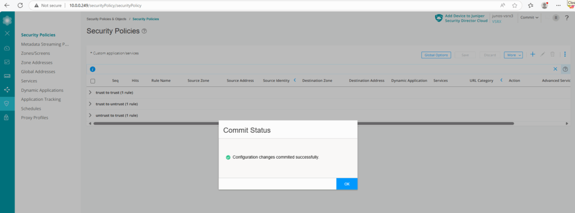This screenshot has width=575, height=213.
Task: Click the circled question mark beside the banner
Action: [565, 69]
